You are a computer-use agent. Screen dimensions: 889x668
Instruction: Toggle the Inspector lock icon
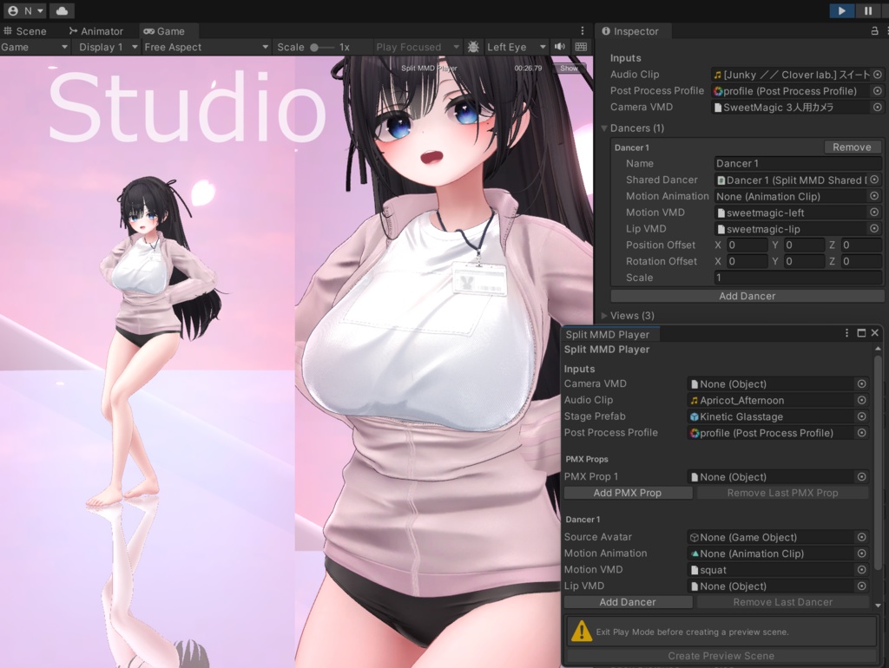coord(875,31)
